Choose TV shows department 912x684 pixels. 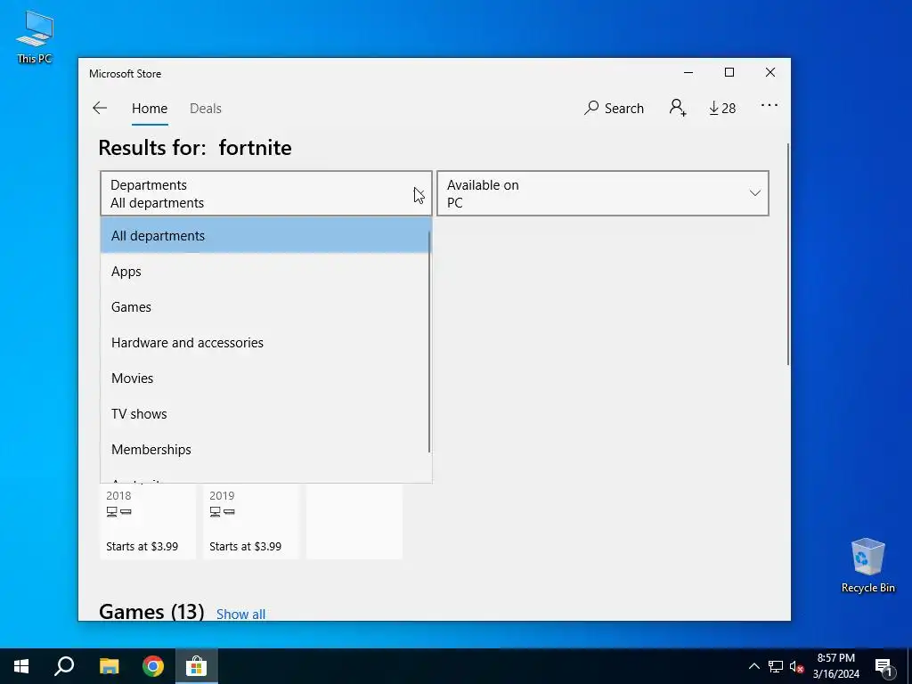pos(264,413)
